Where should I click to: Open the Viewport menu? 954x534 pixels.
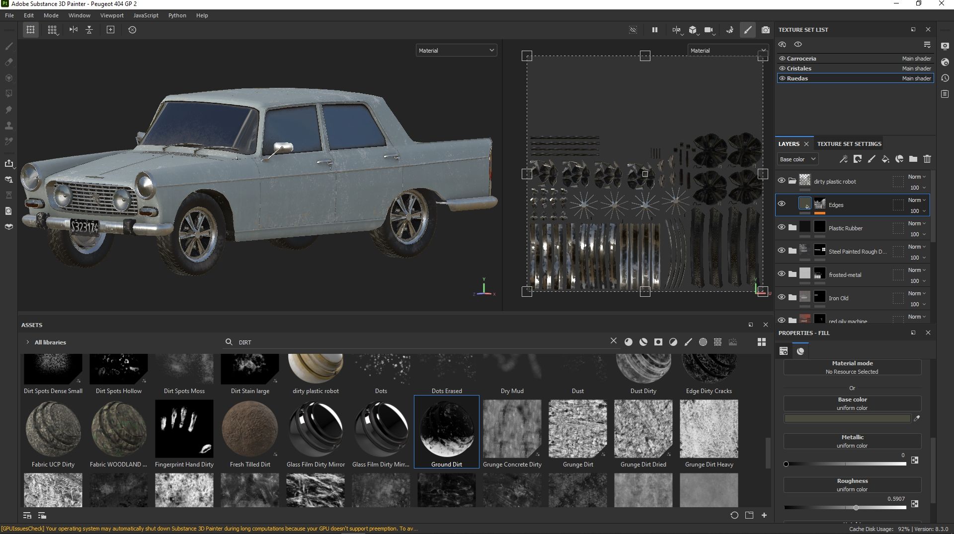click(112, 15)
